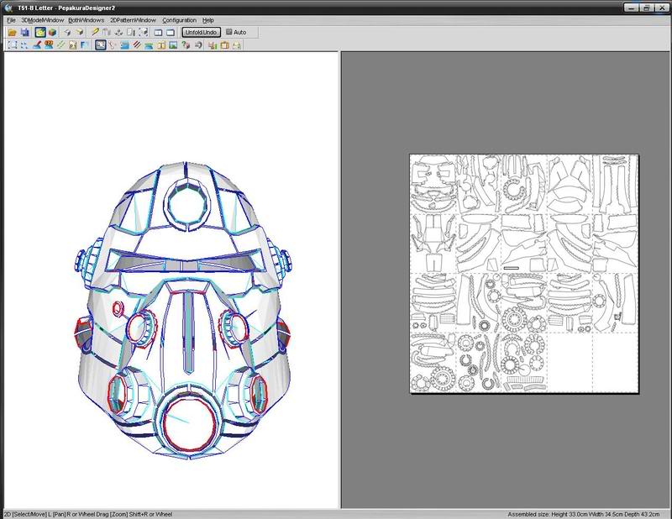Click the question mark help icon

pos(186,45)
